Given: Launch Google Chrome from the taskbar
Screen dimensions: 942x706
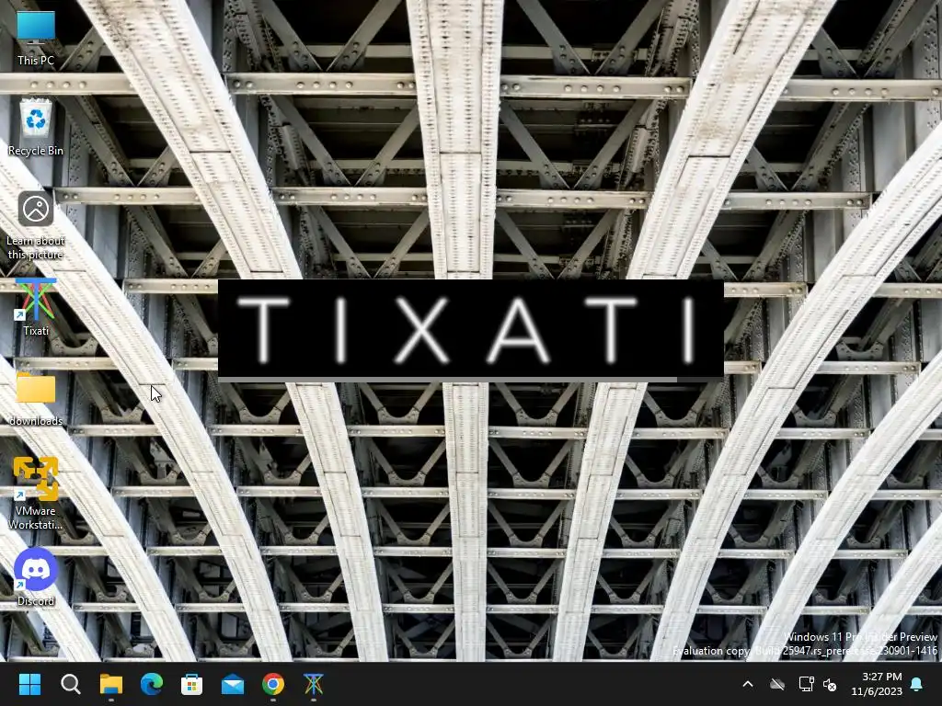Looking at the screenshot, I should 272,684.
